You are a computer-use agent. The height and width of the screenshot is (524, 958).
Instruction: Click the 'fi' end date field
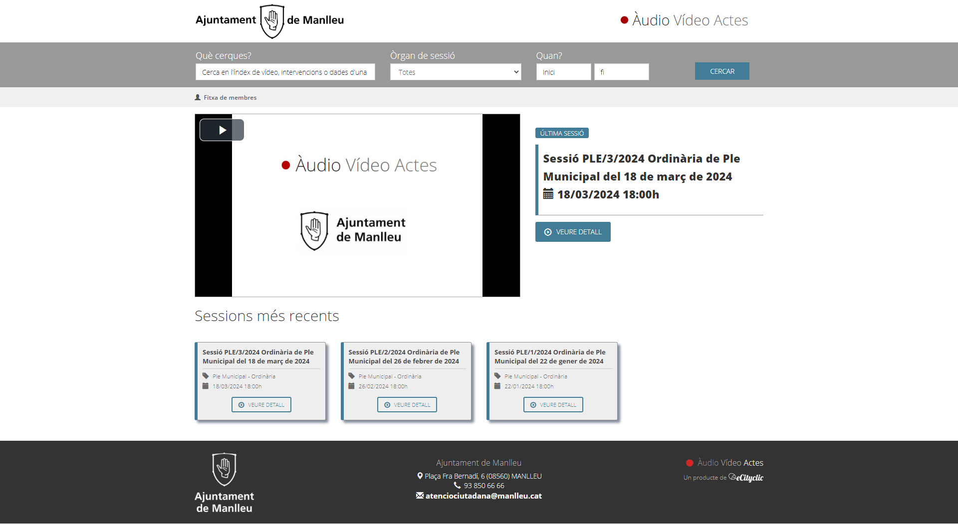pos(621,72)
